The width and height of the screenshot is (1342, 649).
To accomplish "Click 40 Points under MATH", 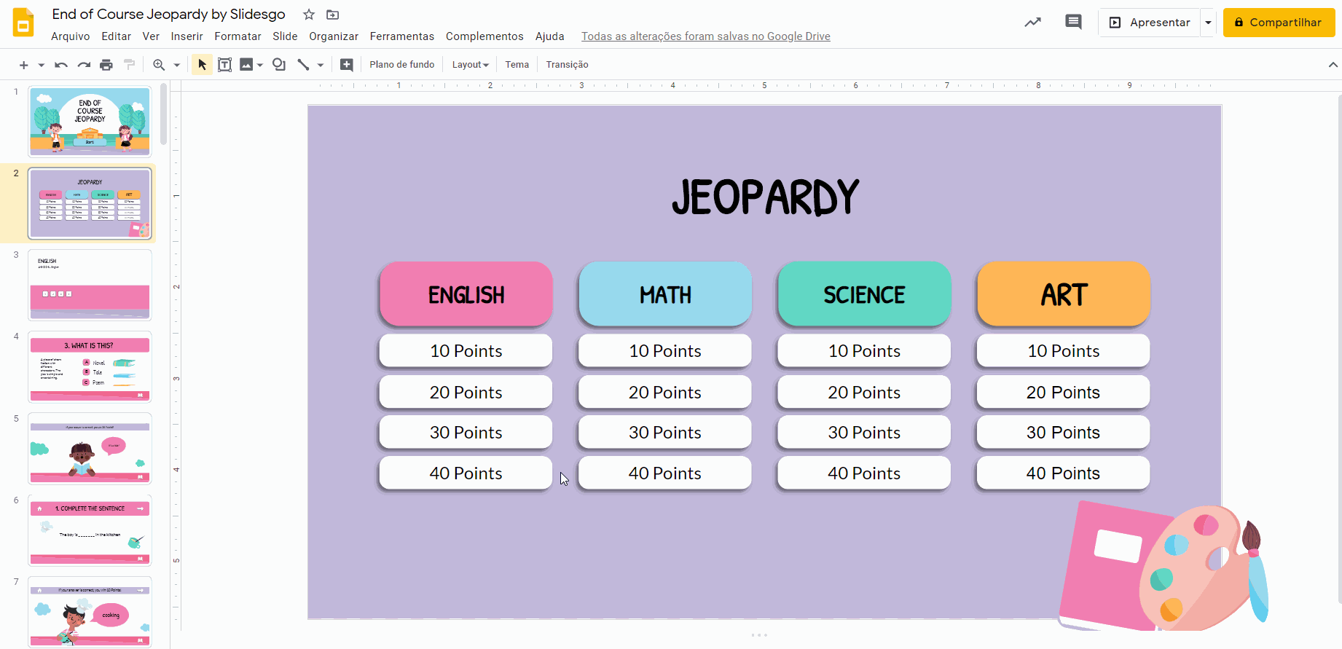I will point(665,473).
